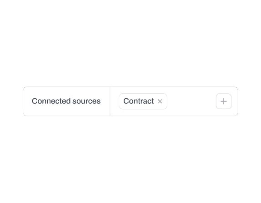Delete Contract from connected sources
This screenshot has width=261, height=203.
coord(160,101)
